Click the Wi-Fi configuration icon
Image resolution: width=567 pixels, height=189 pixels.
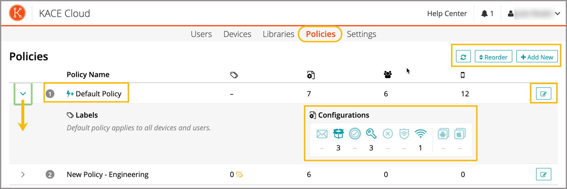coord(421,134)
